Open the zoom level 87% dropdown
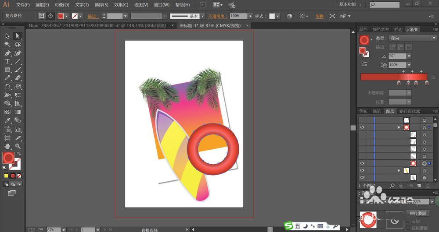The image size is (439, 232). click(x=64, y=230)
